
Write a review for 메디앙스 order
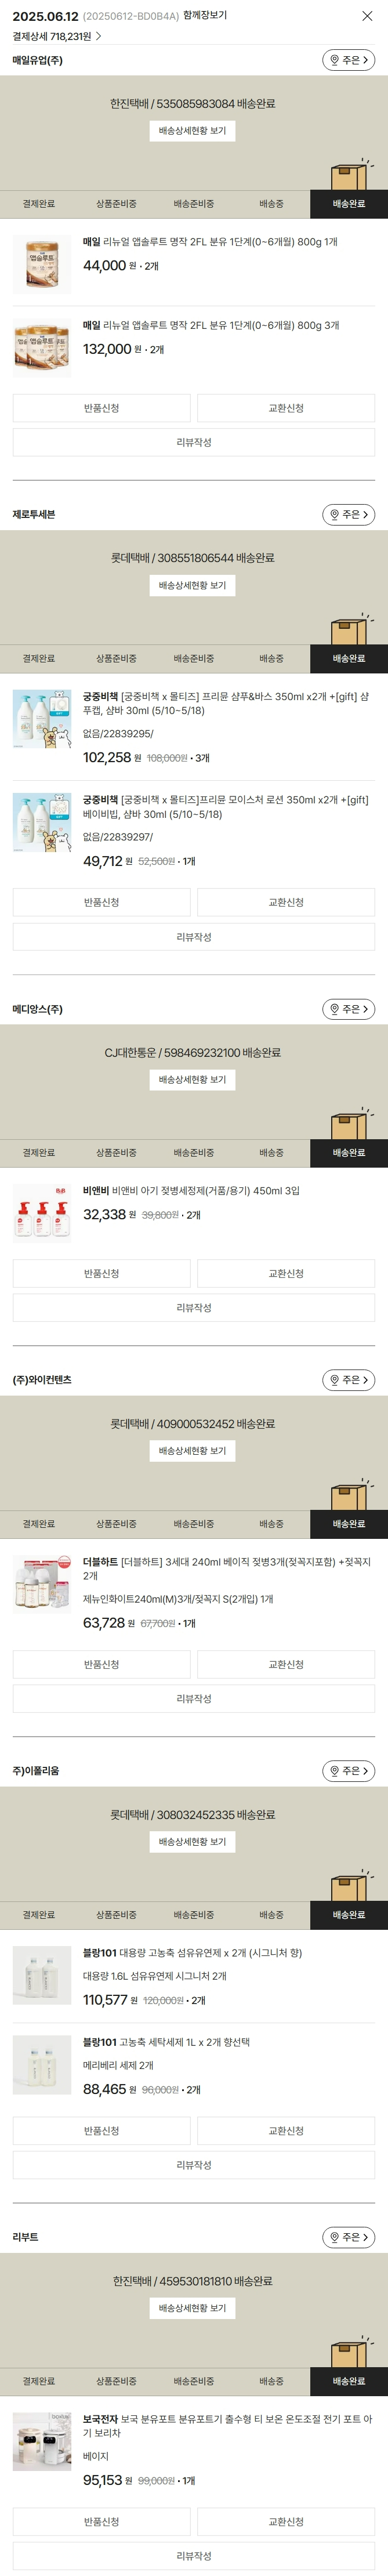[x=194, y=1308]
